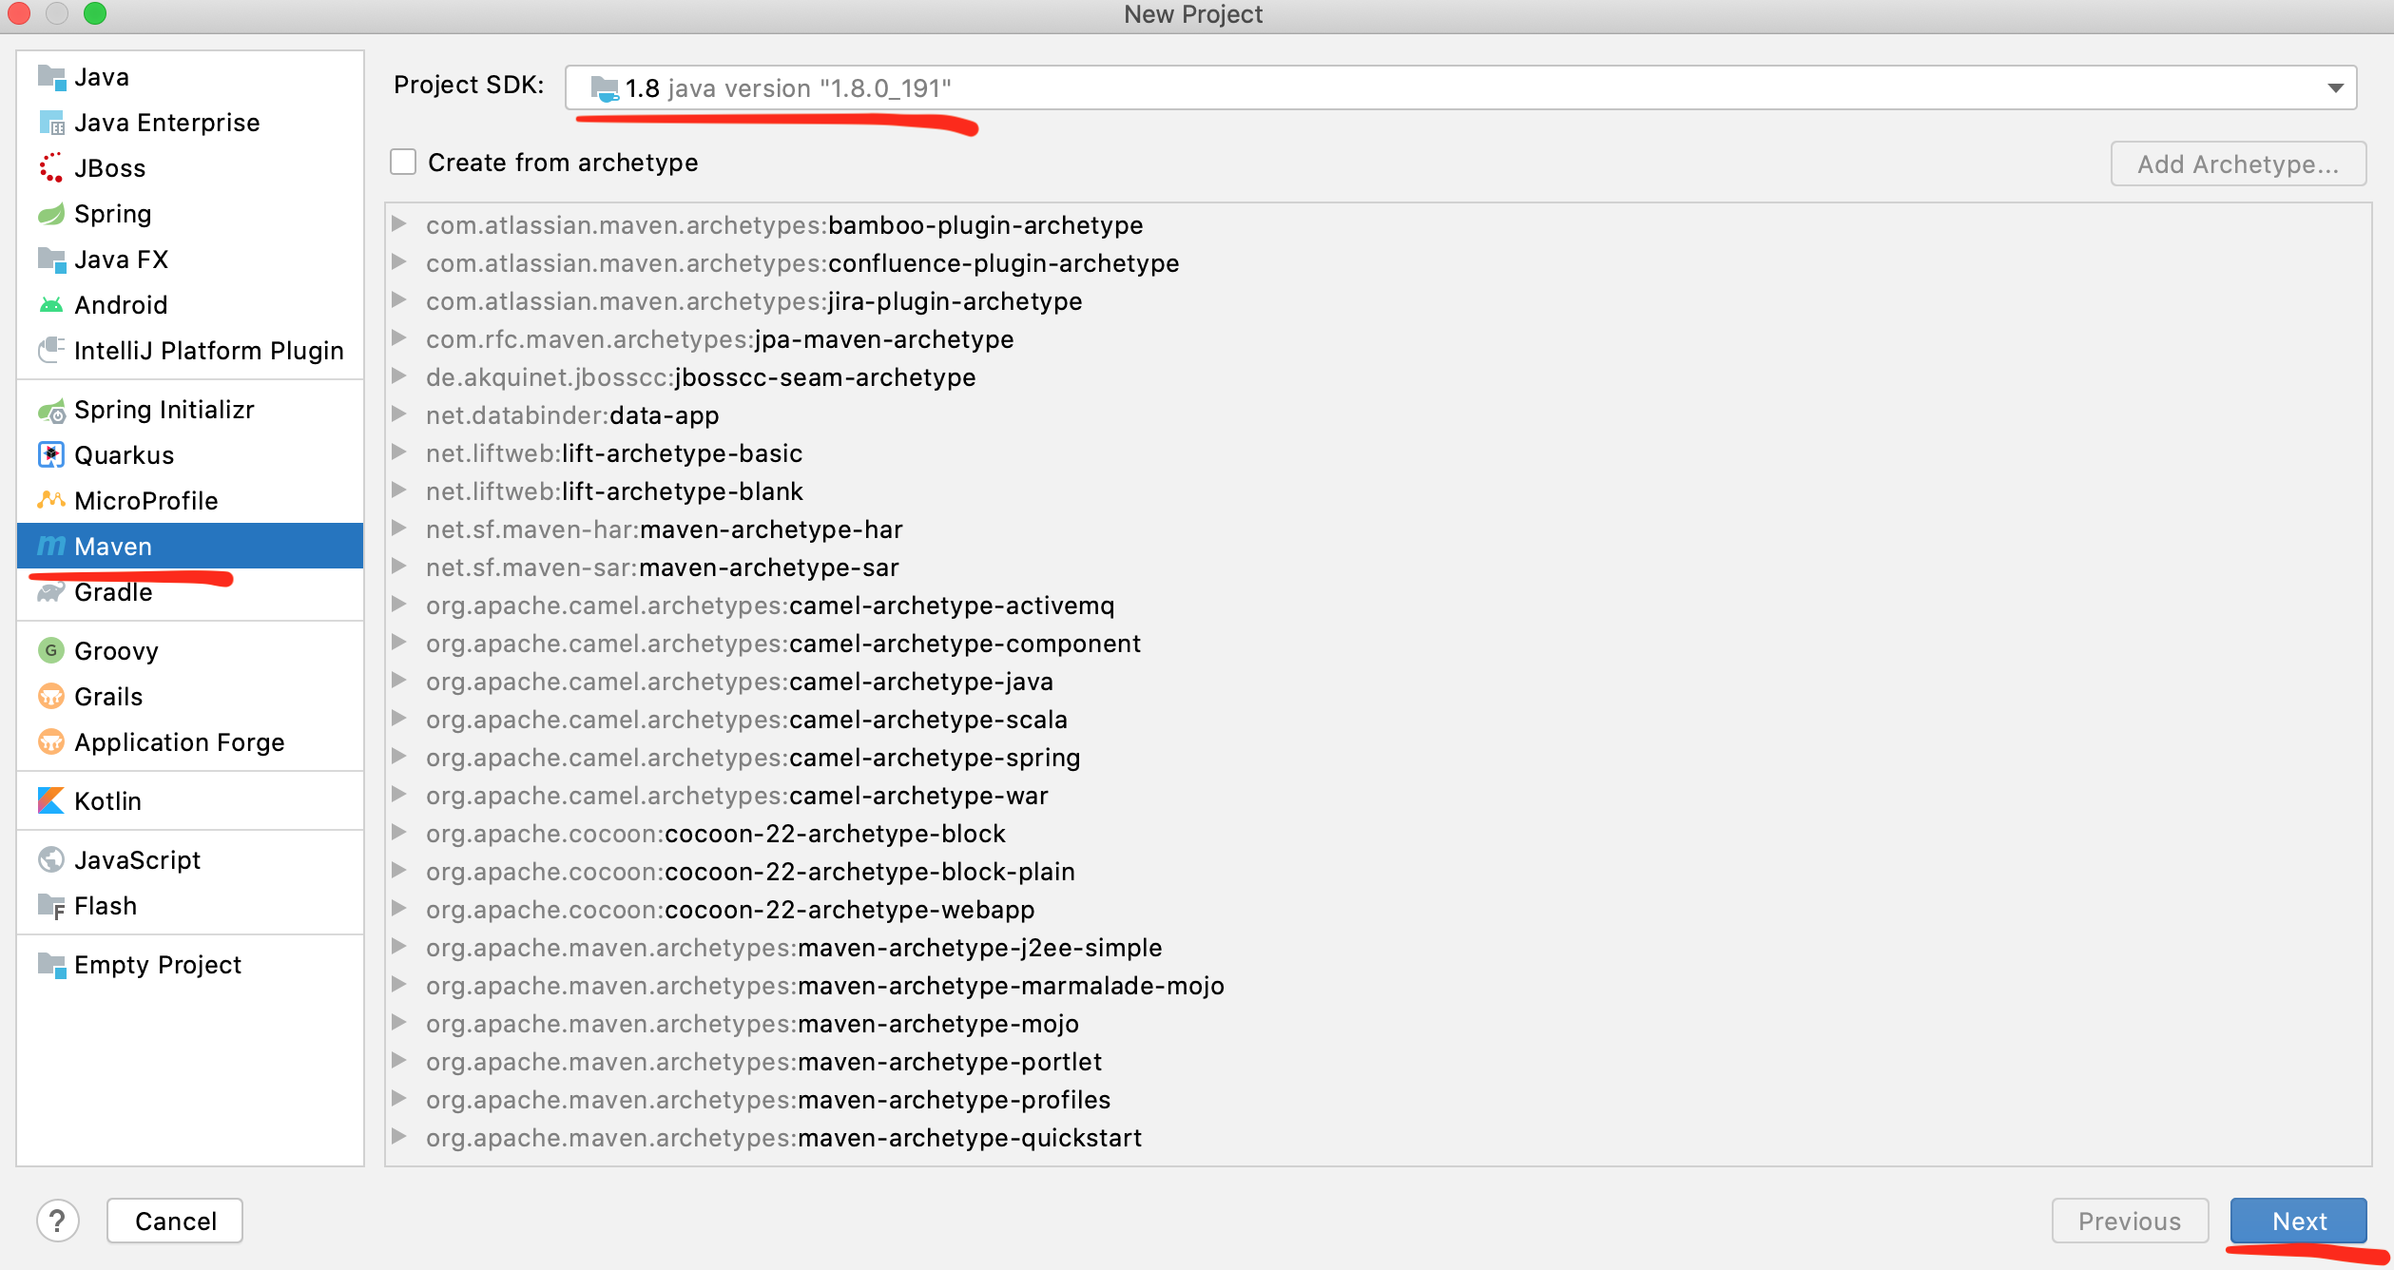Expand the bamboo-plugin-archetype entry

pyautogui.click(x=399, y=224)
